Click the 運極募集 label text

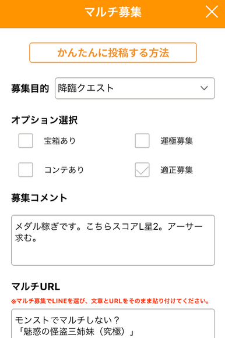click(177, 141)
